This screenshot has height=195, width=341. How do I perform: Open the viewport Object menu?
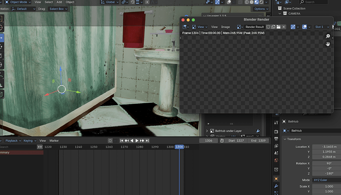click(70, 2)
